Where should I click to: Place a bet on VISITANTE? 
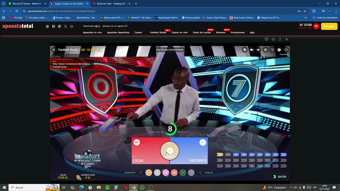point(193,151)
